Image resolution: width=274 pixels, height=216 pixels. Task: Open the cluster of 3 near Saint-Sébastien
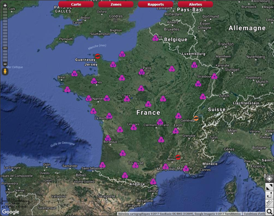pyautogui.click(x=102, y=165)
